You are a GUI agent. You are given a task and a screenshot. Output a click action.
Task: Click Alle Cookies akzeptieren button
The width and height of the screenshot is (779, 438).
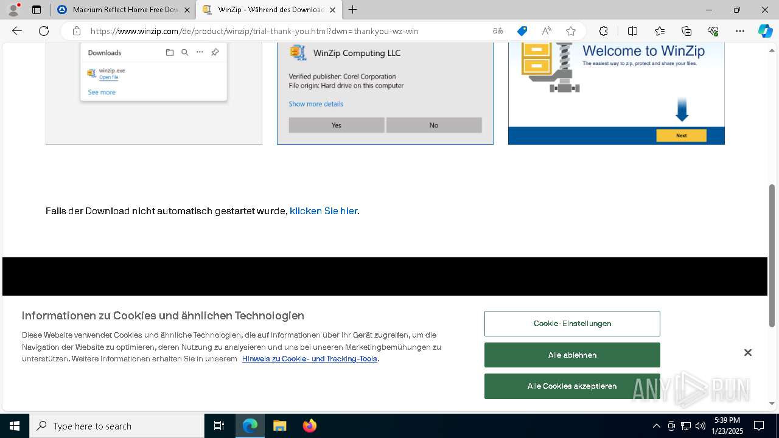pos(572,386)
